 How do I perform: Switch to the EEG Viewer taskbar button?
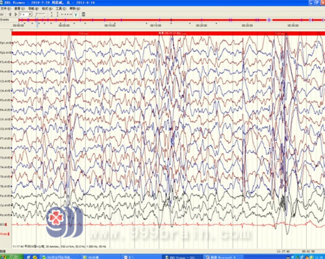(182, 257)
